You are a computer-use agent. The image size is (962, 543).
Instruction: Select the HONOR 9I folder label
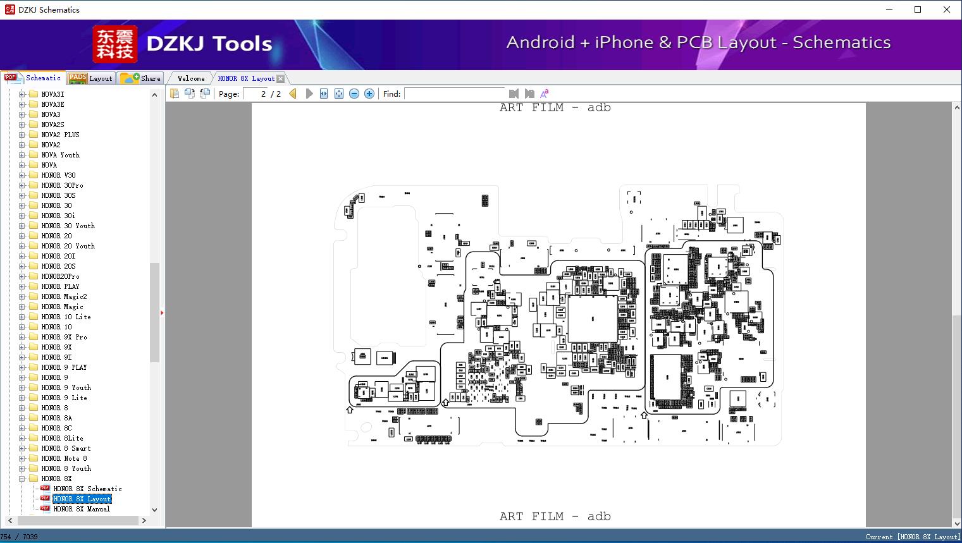[56, 357]
